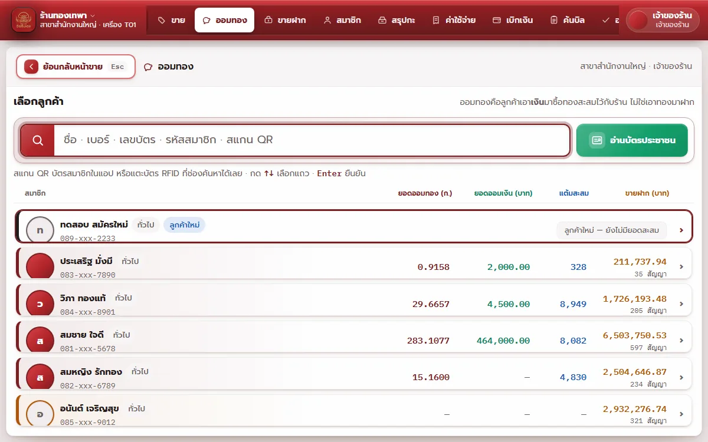This screenshot has width=708, height=442.
Task: Select customer name วิภา ทองแท้
Action: pos(83,298)
